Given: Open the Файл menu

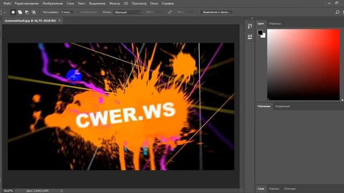Looking at the screenshot, I should click(x=7, y=4).
